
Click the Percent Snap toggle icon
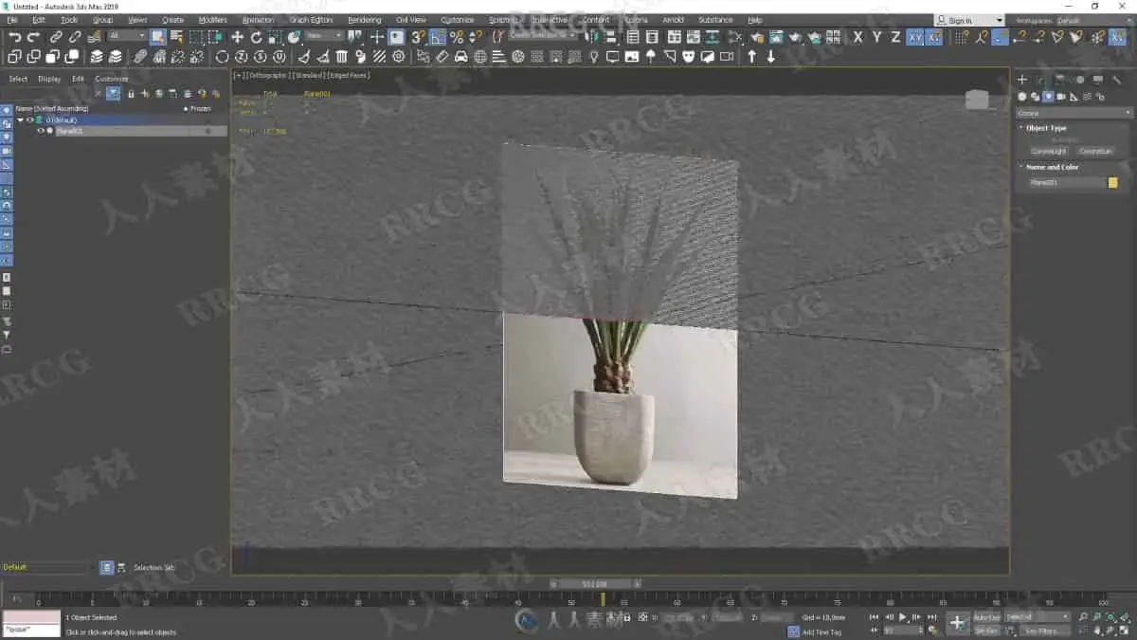coord(457,37)
